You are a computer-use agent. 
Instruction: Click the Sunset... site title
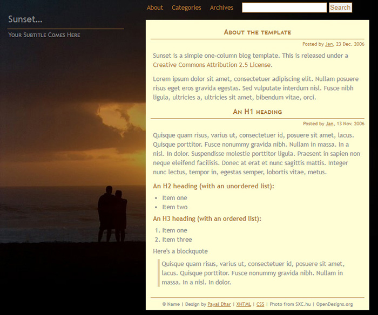click(x=25, y=19)
